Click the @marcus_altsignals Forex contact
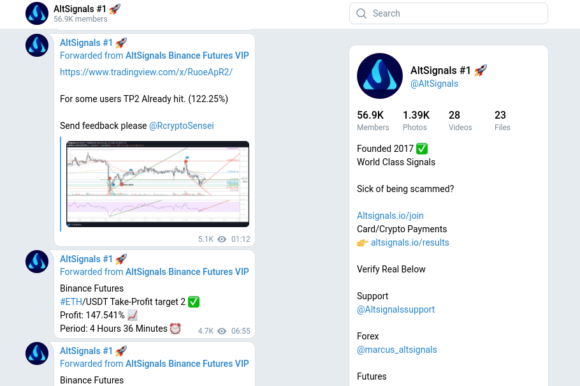Viewport: 580px width, 386px height. pyautogui.click(x=396, y=350)
